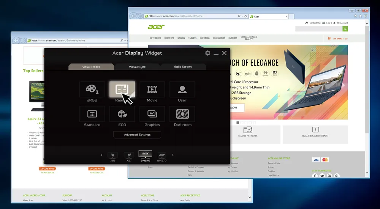Select the User visual mode

(x=182, y=90)
